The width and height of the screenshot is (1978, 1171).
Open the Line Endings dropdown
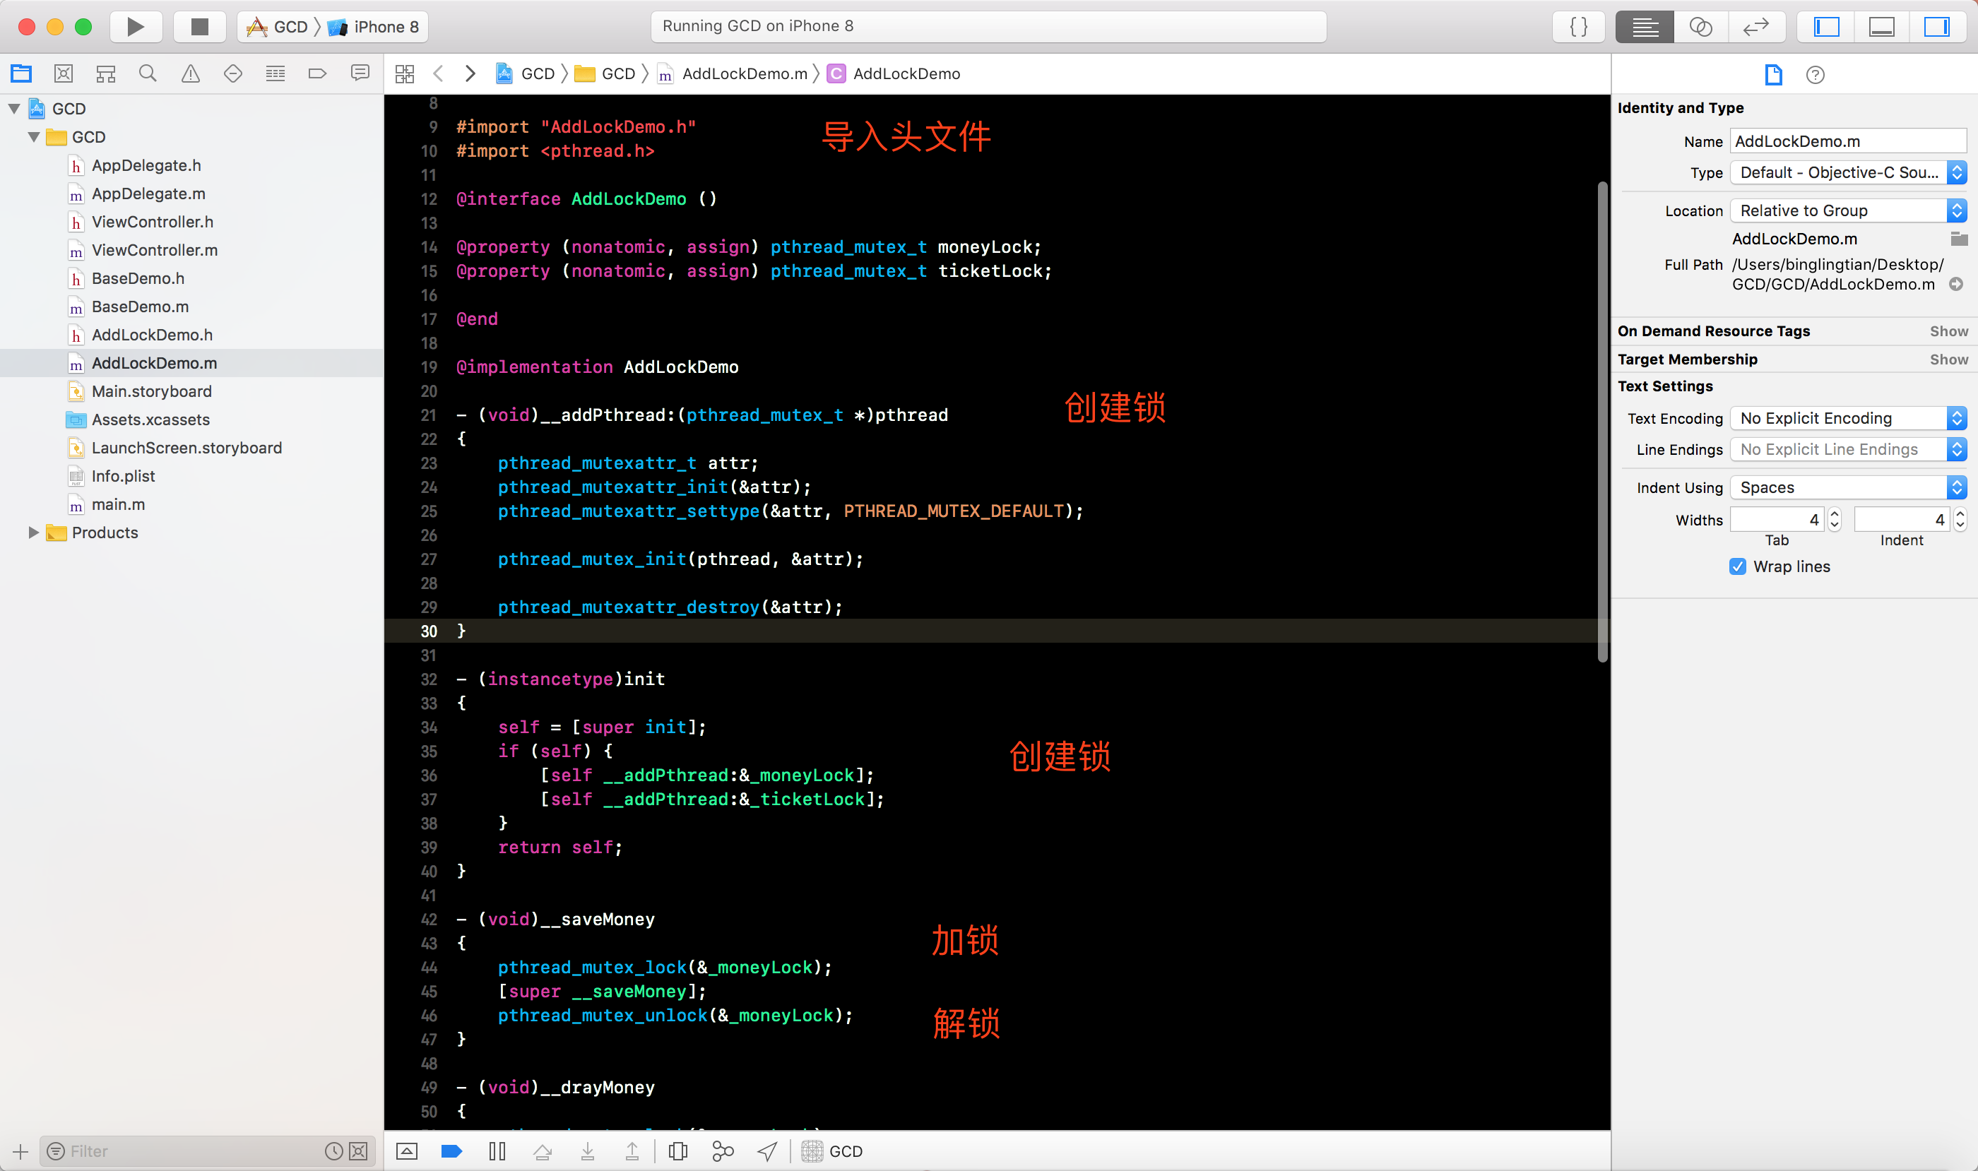[x=1848, y=450]
